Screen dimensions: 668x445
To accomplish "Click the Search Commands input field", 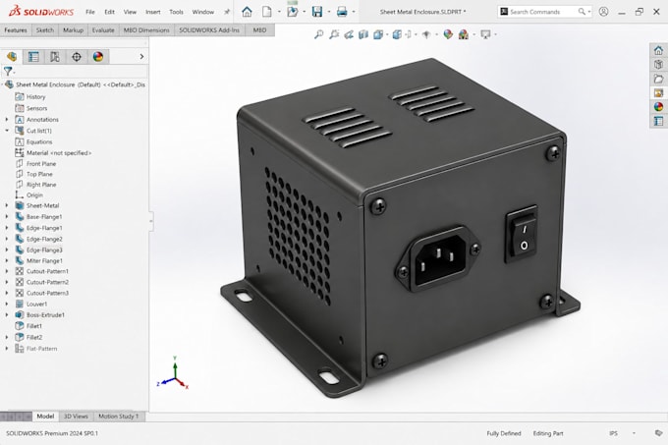I will click(542, 12).
